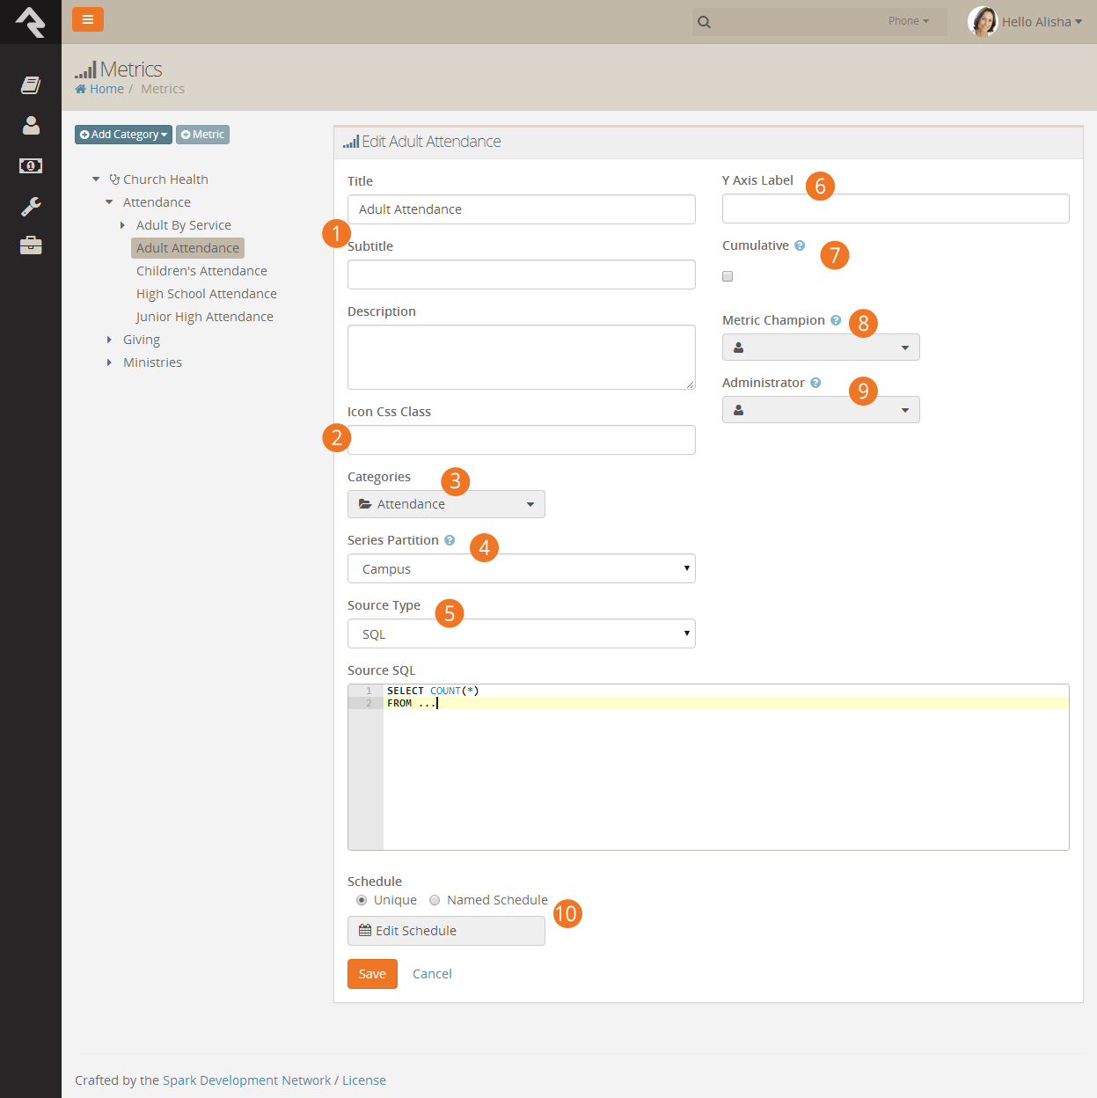Click the search magnifier icon
The width and height of the screenshot is (1097, 1098).
pyautogui.click(x=704, y=22)
